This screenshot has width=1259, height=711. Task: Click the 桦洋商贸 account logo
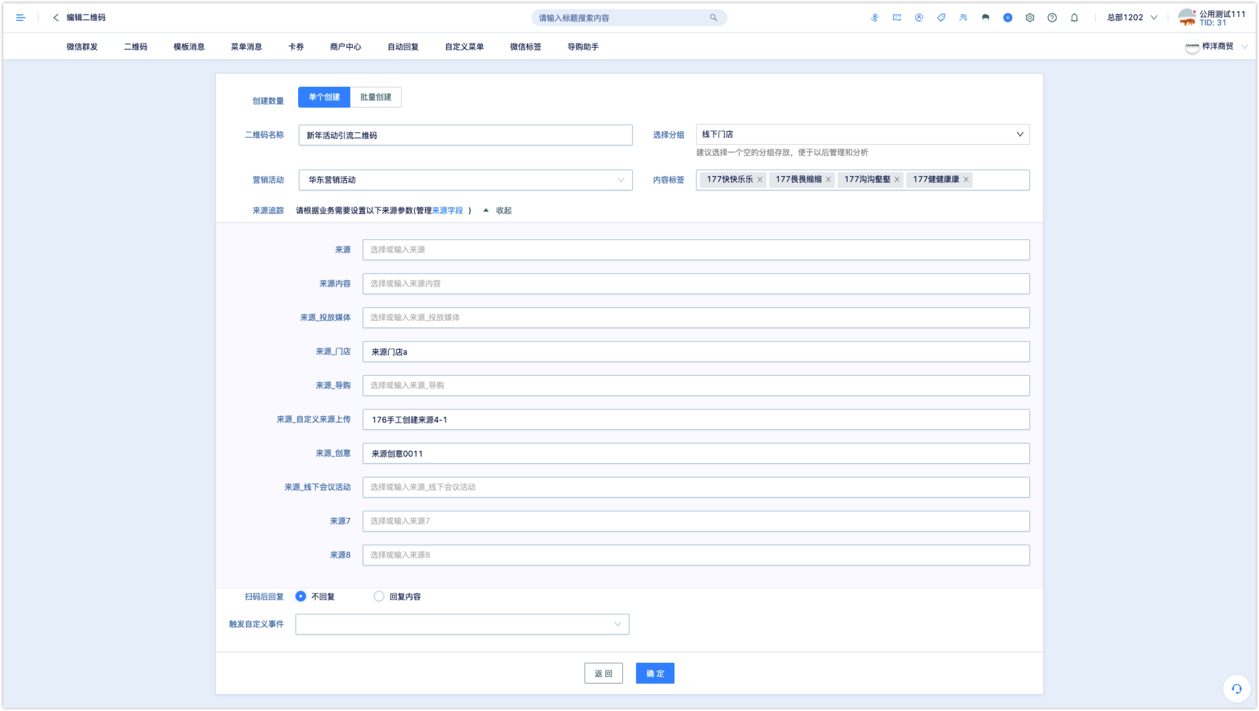click(x=1192, y=46)
